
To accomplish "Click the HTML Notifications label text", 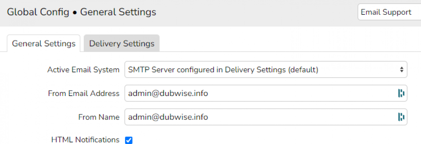I will [85, 140].
